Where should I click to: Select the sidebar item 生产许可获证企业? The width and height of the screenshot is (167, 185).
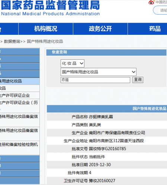20,95
